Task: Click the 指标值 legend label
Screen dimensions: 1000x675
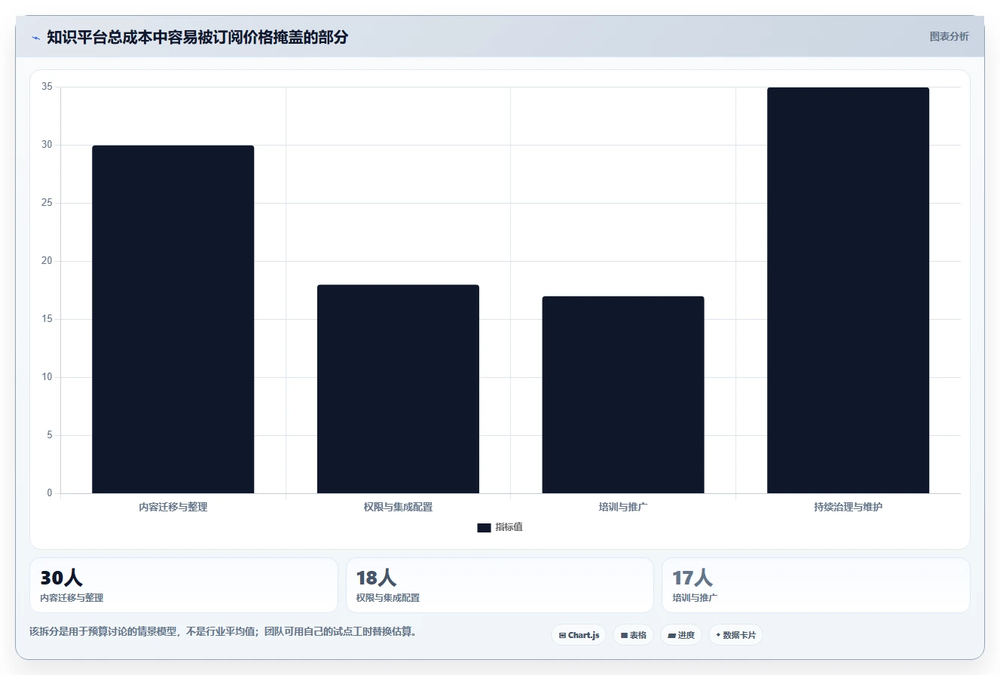Action: tap(509, 527)
